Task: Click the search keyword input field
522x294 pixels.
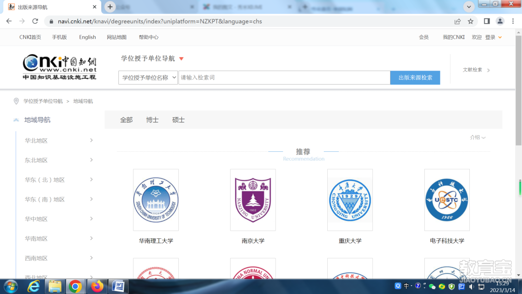Action: coord(284,77)
